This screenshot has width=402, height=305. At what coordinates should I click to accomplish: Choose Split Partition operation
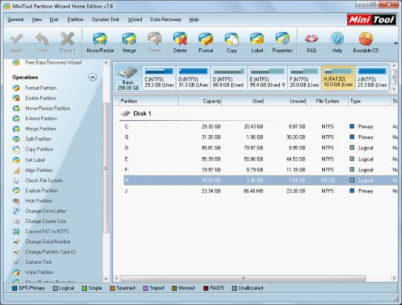click(x=38, y=139)
